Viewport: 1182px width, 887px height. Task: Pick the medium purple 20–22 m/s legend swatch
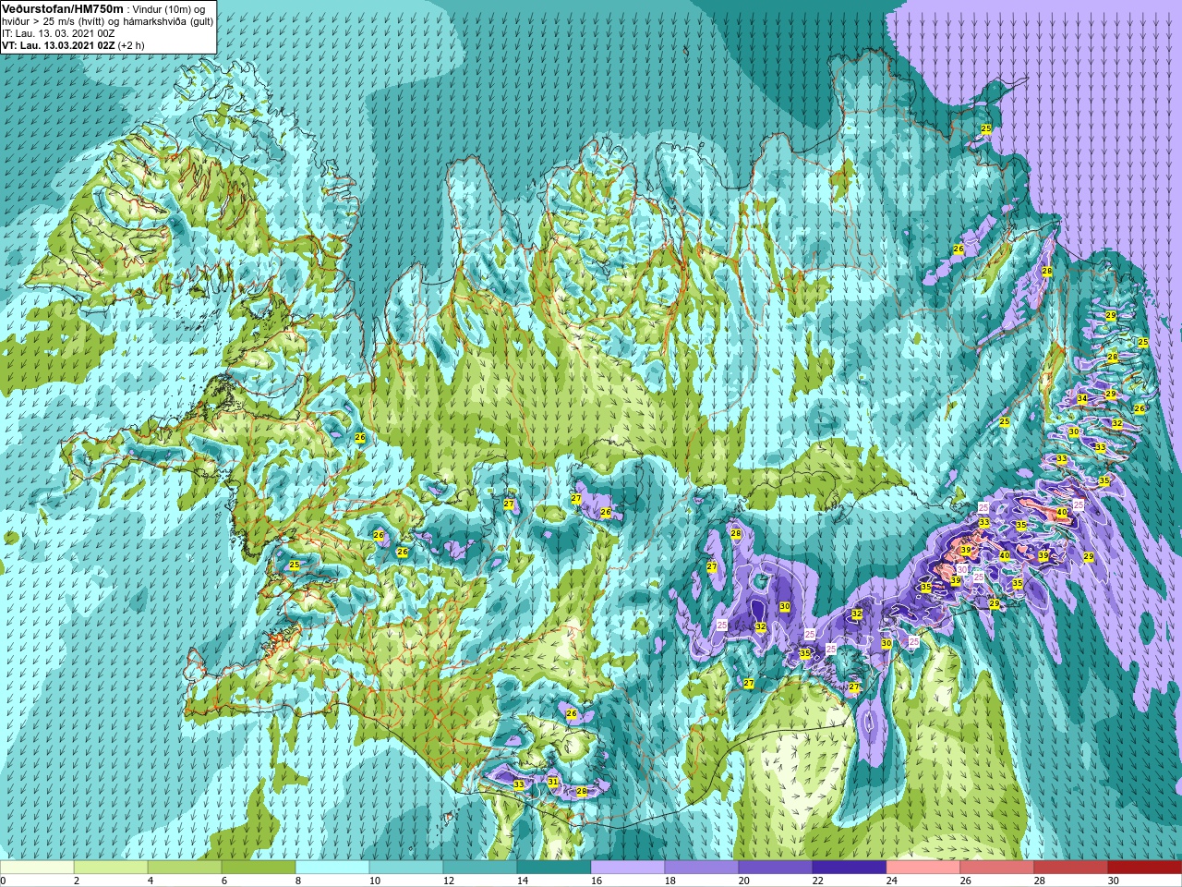coord(776,868)
